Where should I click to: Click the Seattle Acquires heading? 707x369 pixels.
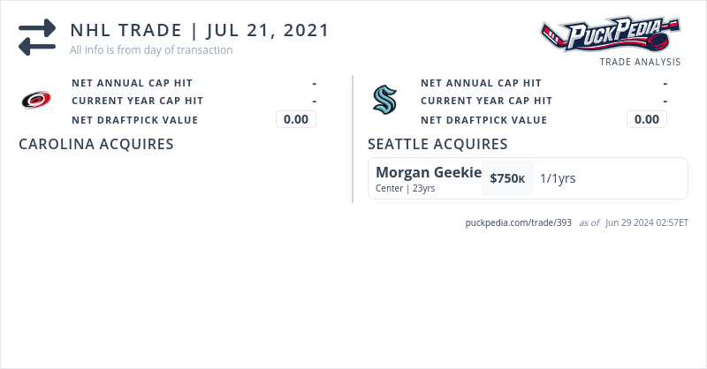pos(437,144)
